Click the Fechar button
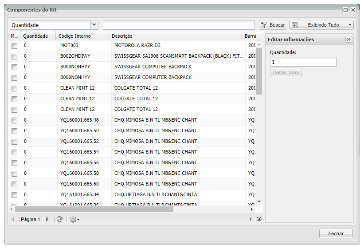364x249 pixels. [x=336, y=233]
